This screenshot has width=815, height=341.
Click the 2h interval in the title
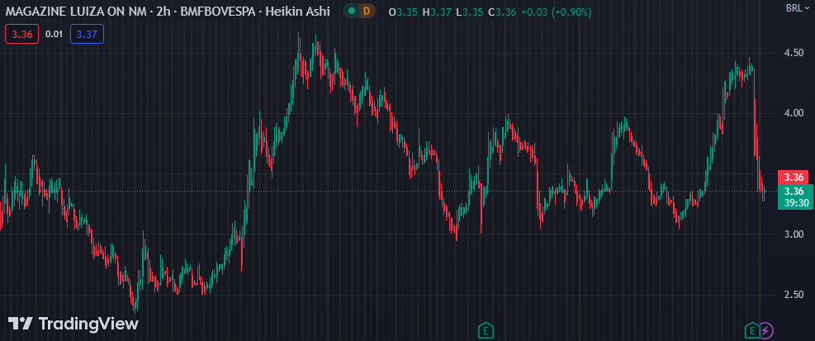pyautogui.click(x=162, y=11)
